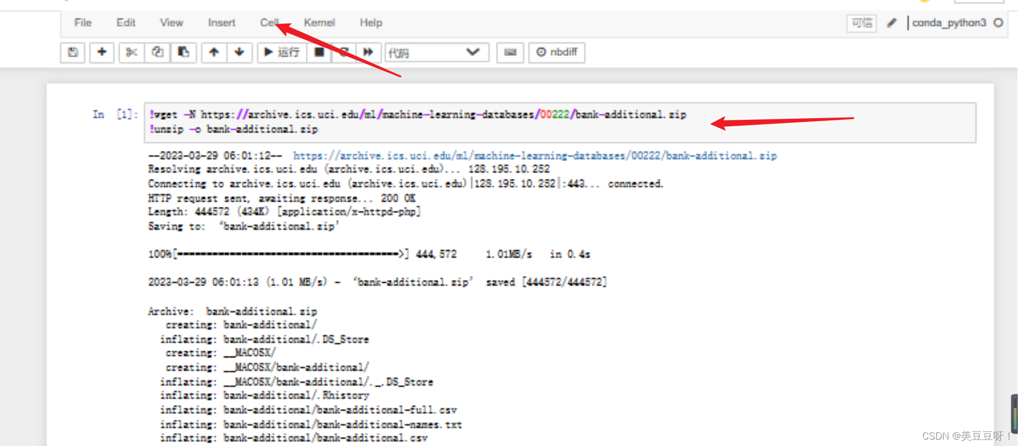Image resolution: width=1018 pixels, height=446 pixels.
Task: Click the '200 OK' response line
Action: pyautogui.click(x=282, y=198)
